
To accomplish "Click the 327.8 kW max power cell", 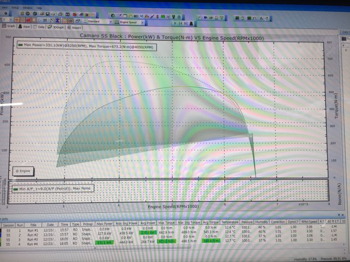I will 105,234.
